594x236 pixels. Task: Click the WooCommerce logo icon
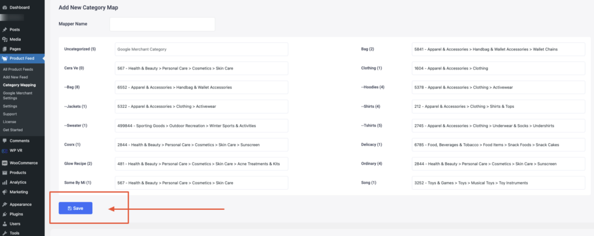point(5,163)
